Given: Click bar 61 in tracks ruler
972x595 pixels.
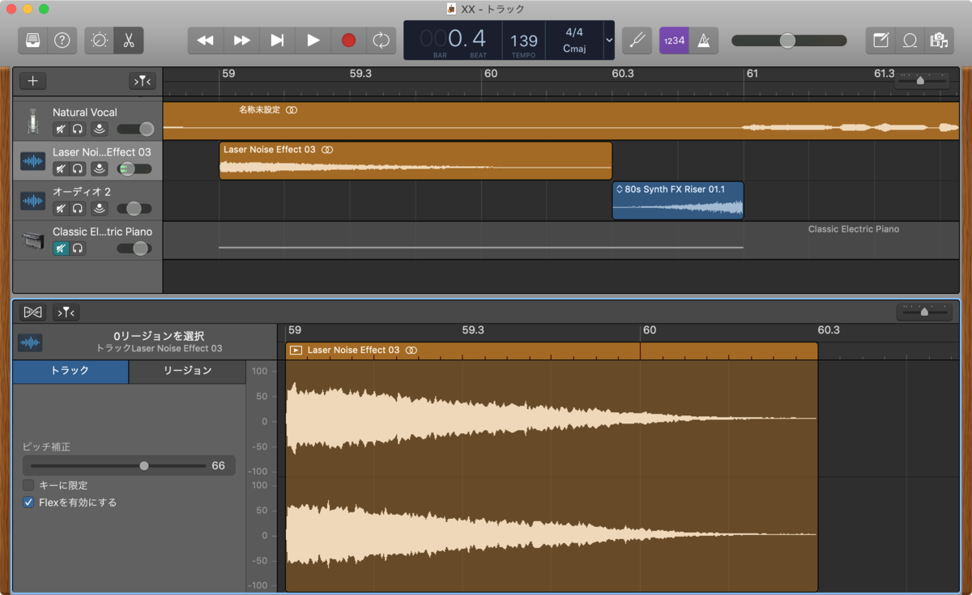Looking at the screenshot, I should 752,74.
